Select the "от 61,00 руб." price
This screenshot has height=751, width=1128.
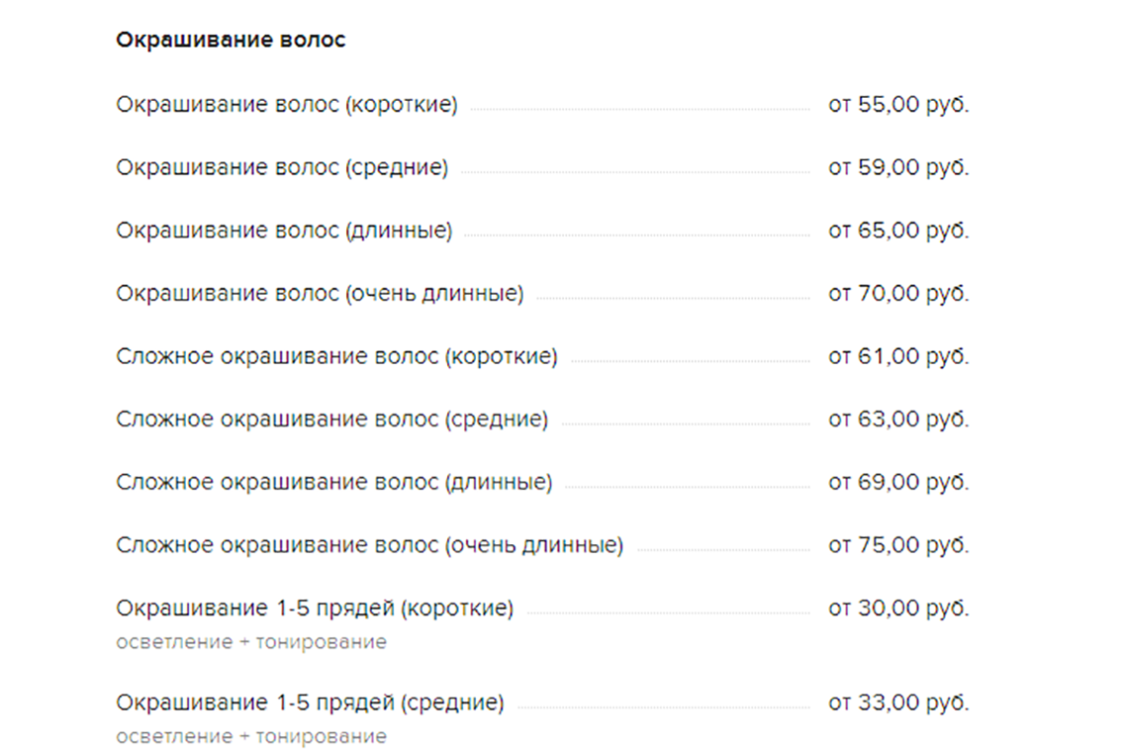tap(898, 356)
